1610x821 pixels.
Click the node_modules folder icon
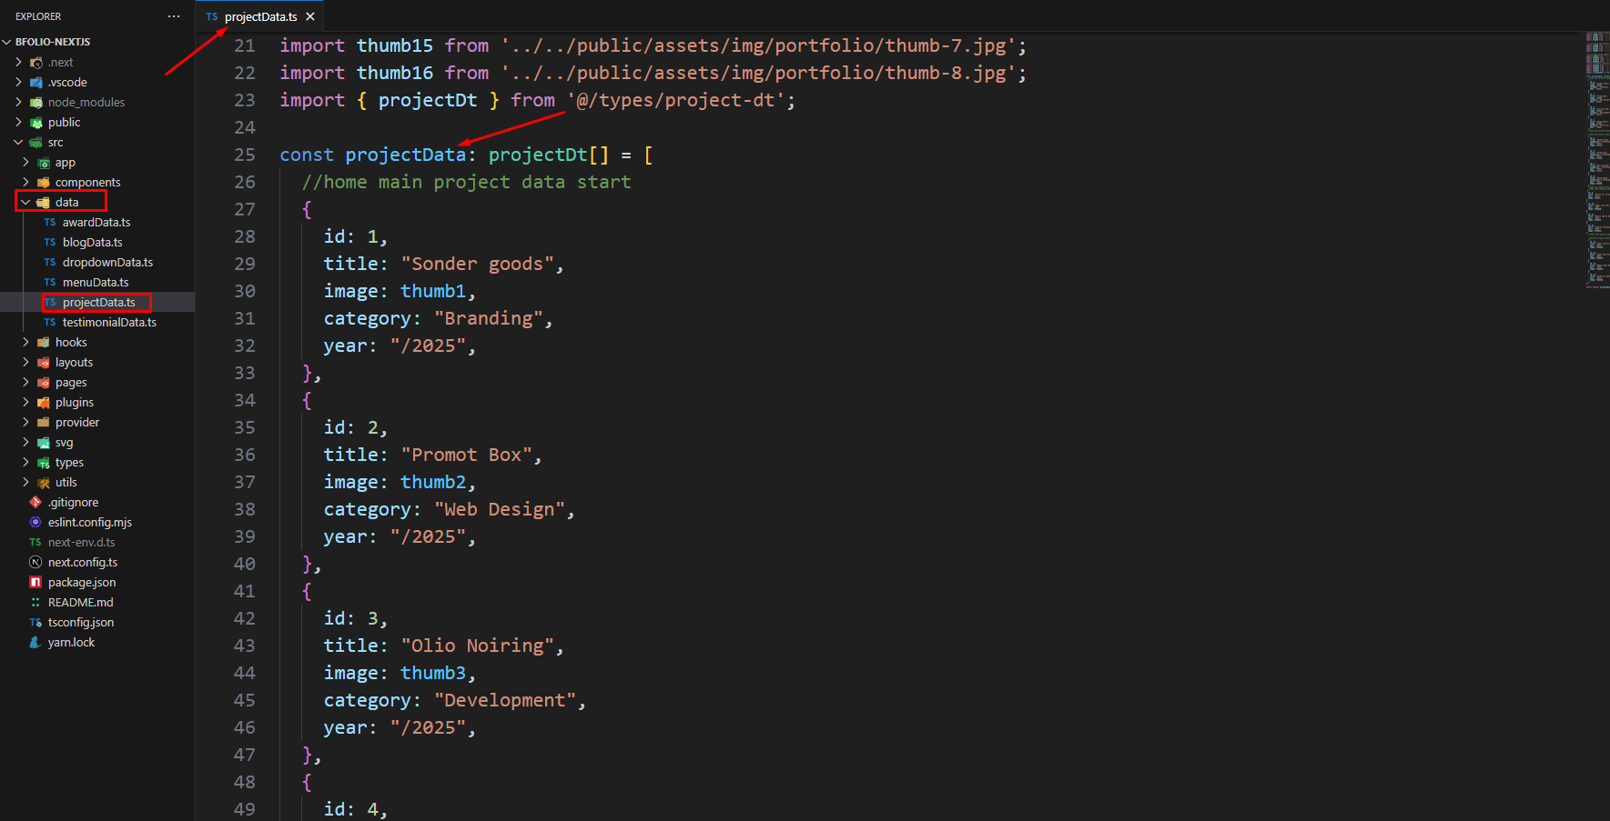point(36,103)
